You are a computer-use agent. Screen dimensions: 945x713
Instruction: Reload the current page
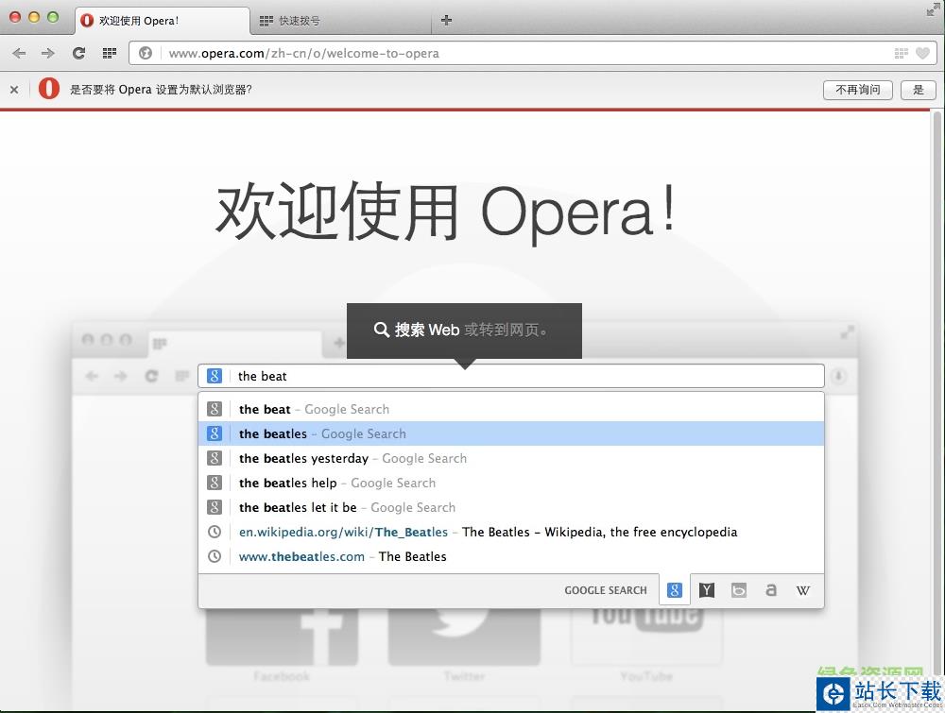[79, 53]
